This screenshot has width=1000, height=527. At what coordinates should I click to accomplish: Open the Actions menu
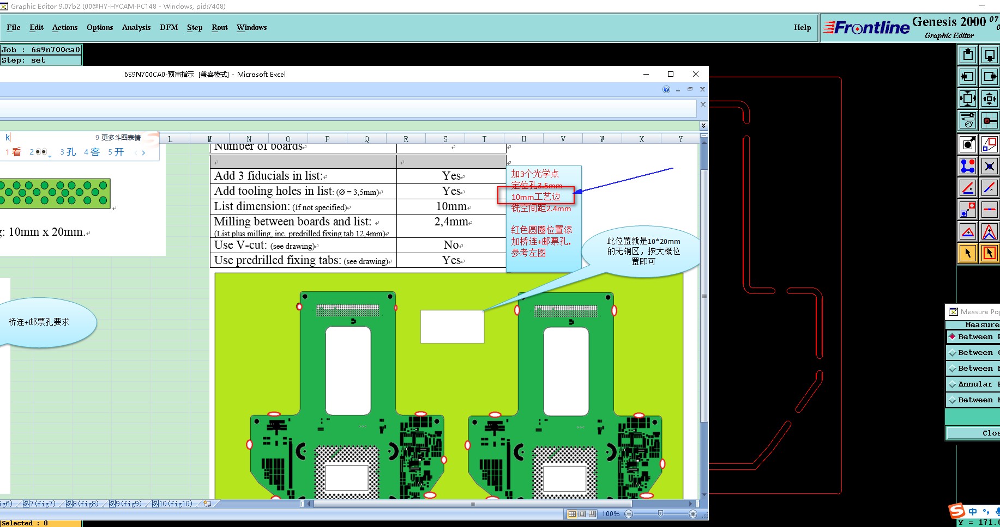click(x=65, y=27)
